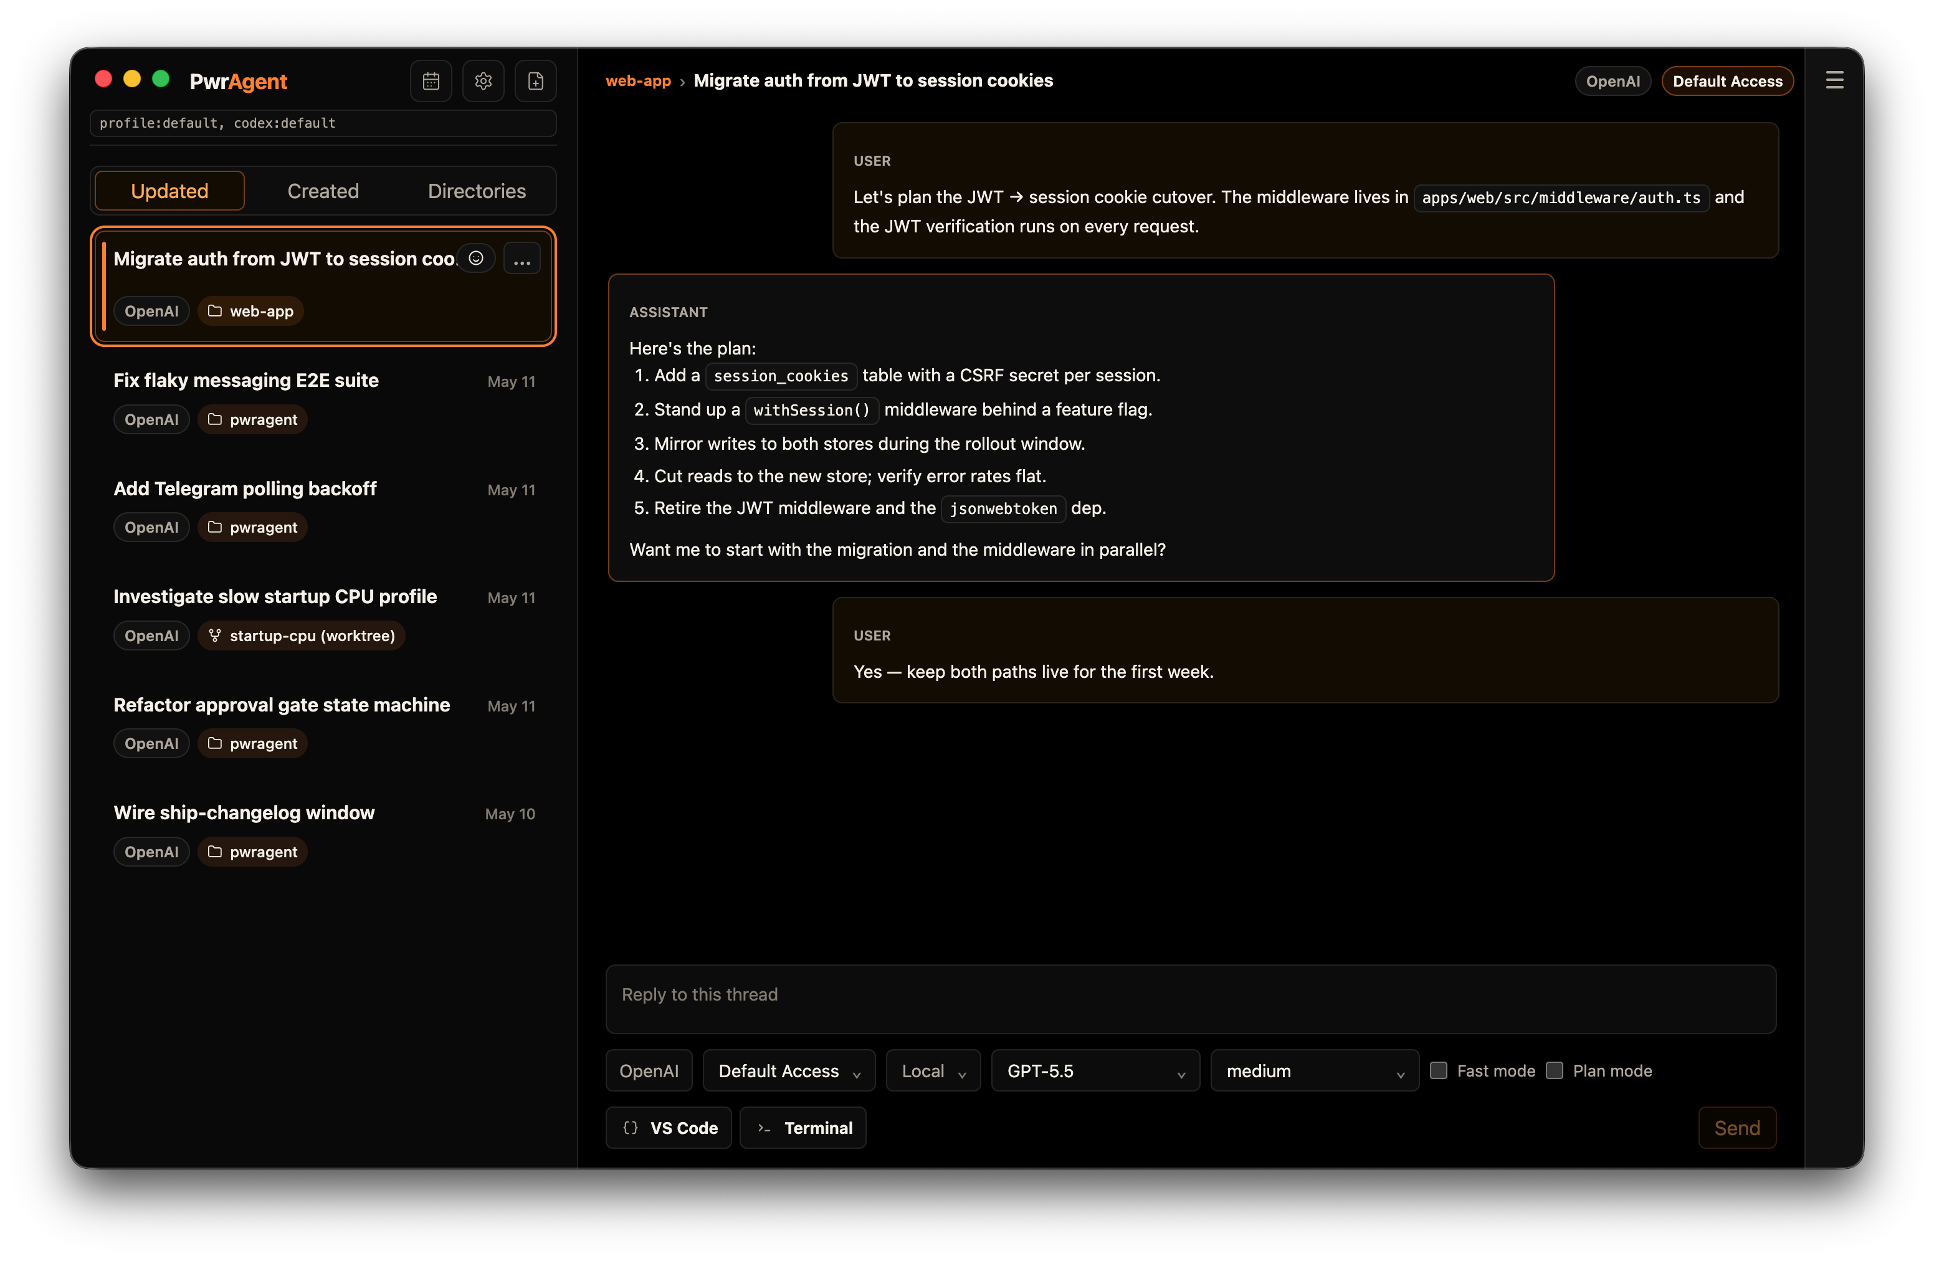Click pwragent folder tag under Add Telegram polling

click(x=252, y=527)
